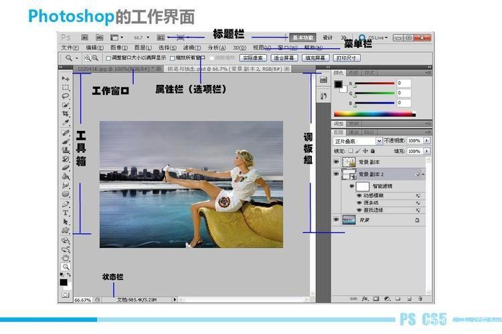Open the 文件(F) menu

click(x=70, y=47)
